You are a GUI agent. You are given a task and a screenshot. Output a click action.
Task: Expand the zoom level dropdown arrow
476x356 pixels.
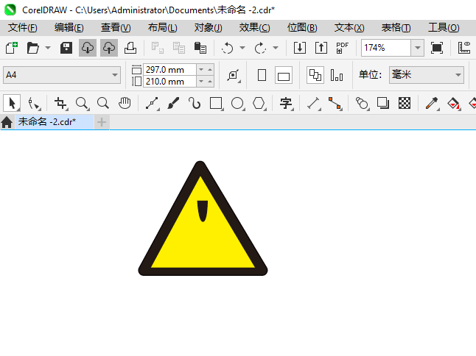pos(418,48)
